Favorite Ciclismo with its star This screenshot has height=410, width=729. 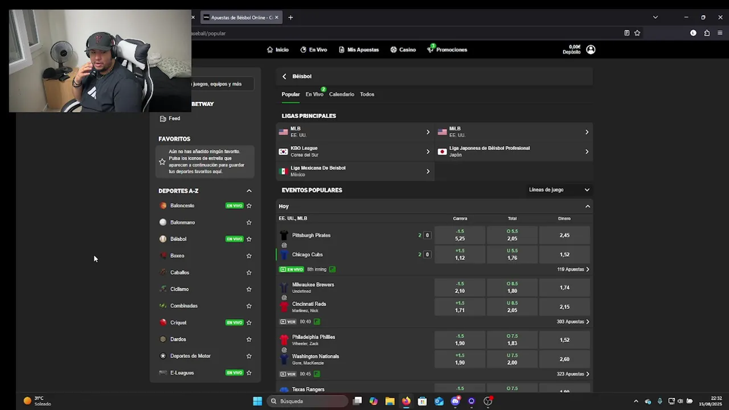click(x=249, y=289)
